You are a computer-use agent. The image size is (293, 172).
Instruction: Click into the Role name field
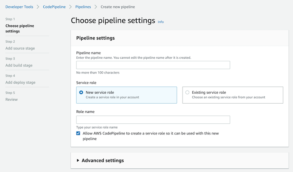pyautogui.click(x=153, y=120)
